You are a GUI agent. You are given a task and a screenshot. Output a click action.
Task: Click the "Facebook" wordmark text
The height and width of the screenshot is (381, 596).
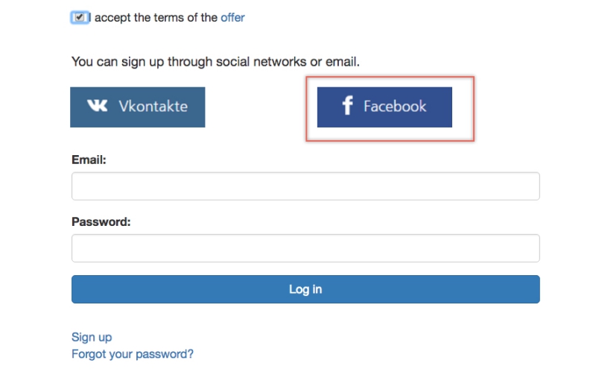395,106
